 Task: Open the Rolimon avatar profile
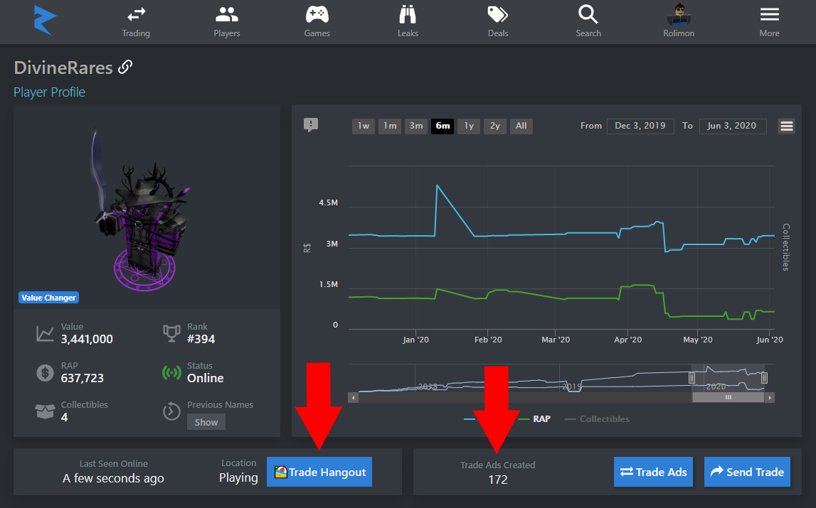coord(679,22)
